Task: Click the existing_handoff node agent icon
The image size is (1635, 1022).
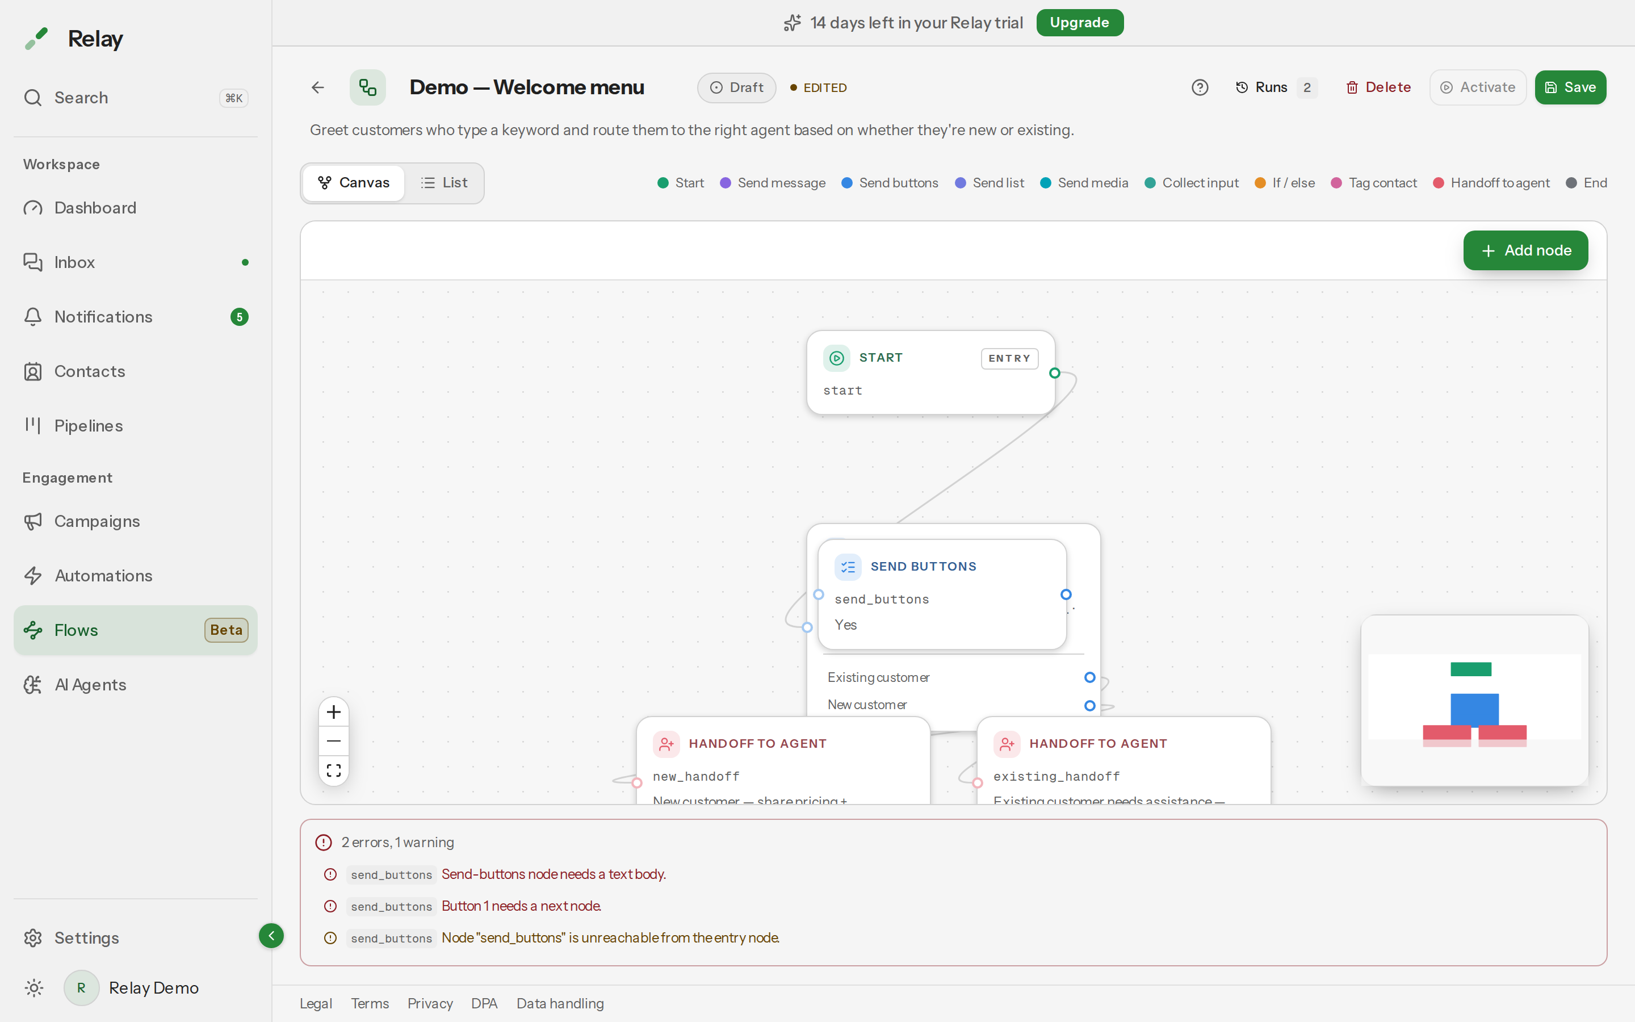Action: coord(1007,744)
